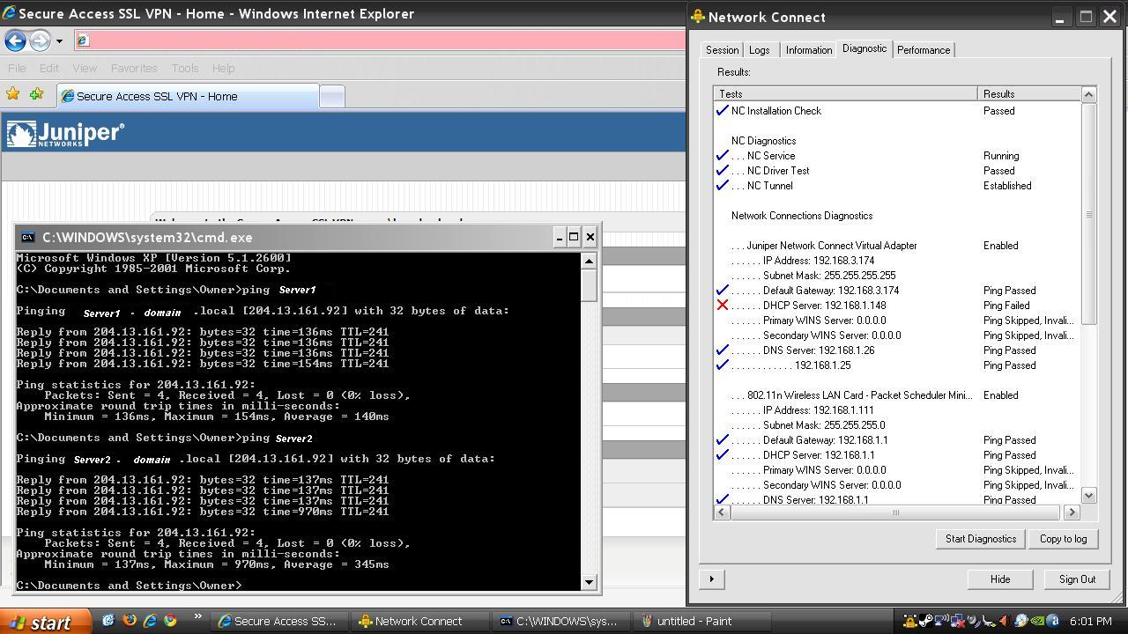Expand hidden Quick Launch icons chevron
This screenshot has width=1128, height=634.
click(197, 616)
